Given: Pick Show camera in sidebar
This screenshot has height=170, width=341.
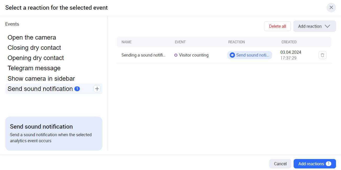Looking at the screenshot, I should point(41,79).
